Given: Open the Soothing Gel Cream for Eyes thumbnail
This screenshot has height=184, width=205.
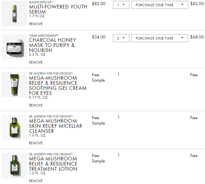Looking at the screenshot, I should coord(14,85).
